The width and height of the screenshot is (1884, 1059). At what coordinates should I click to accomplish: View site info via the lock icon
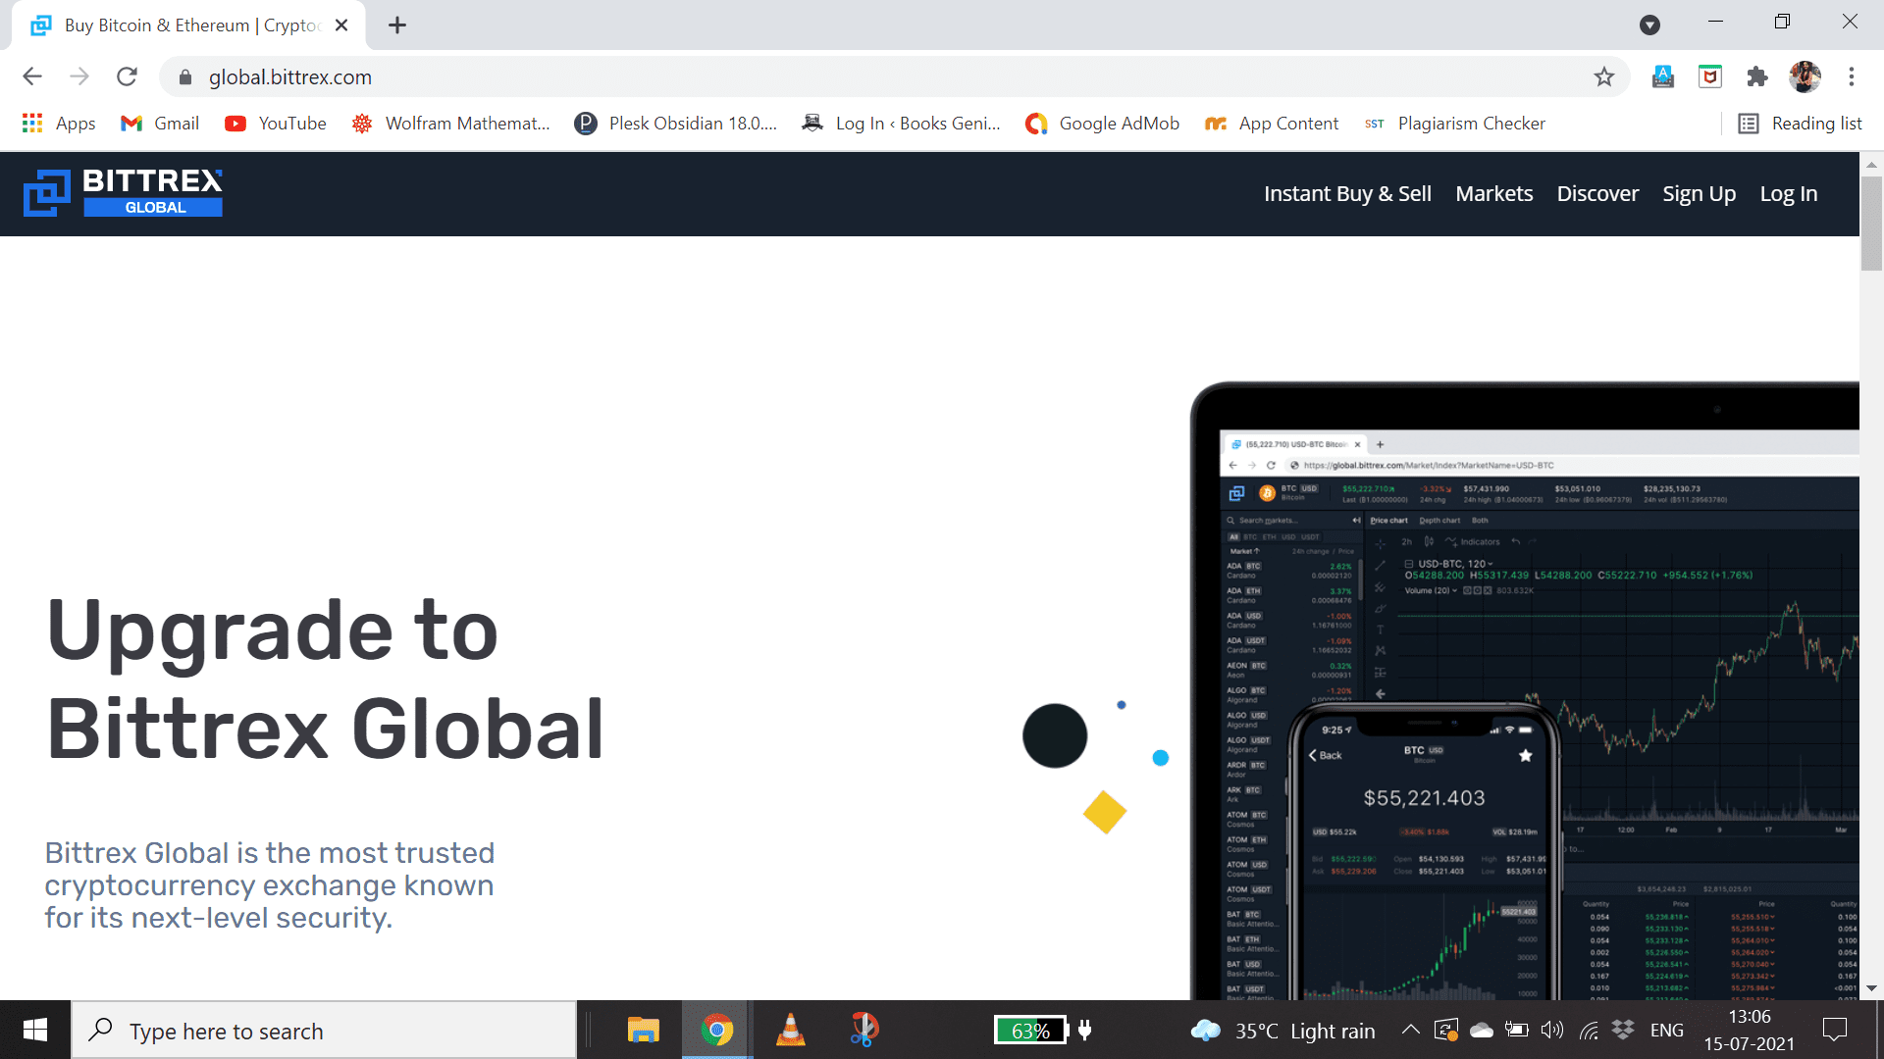point(185,76)
